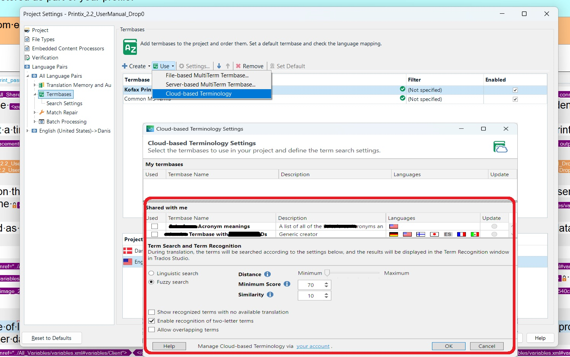Image resolution: width=570 pixels, height=357 pixels.
Task: Click Cancel in Cloud-based Terminology Settings
Action: click(487, 346)
